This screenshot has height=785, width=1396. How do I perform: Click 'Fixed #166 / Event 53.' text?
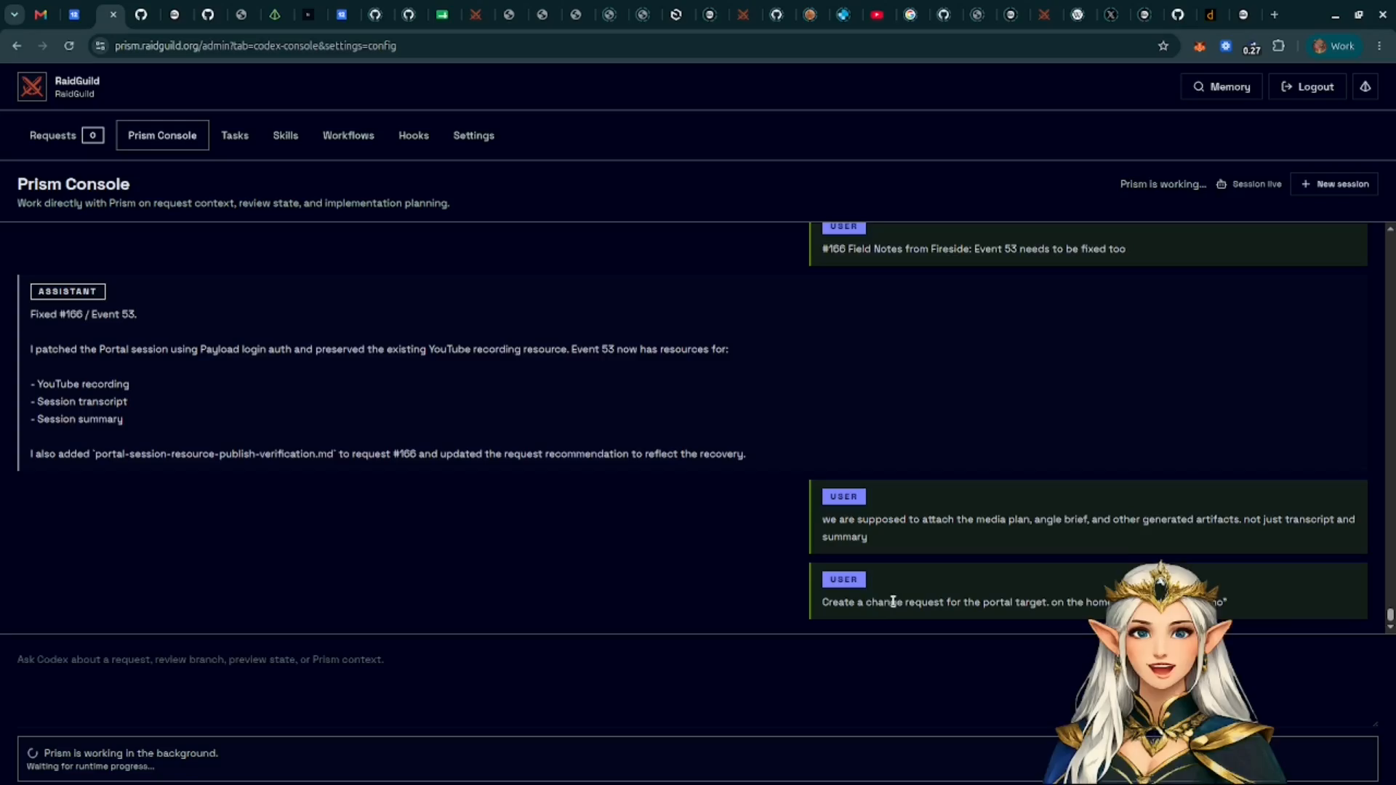pyautogui.click(x=84, y=314)
